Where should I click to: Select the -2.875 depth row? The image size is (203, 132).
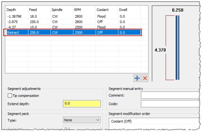pos(73,22)
